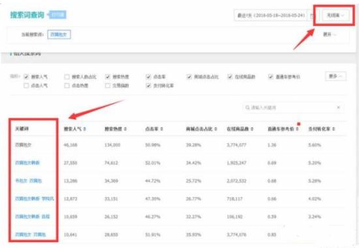Open the calendar icon beside the date range

click(312, 16)
